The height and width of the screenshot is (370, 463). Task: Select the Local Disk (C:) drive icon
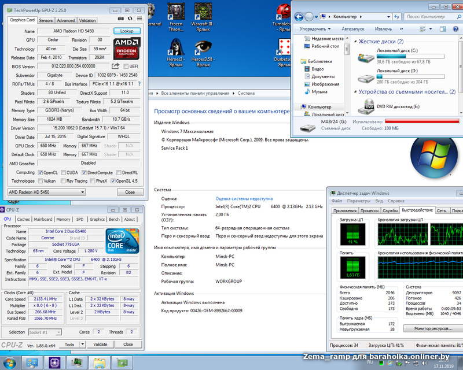[x=366, y=58]
